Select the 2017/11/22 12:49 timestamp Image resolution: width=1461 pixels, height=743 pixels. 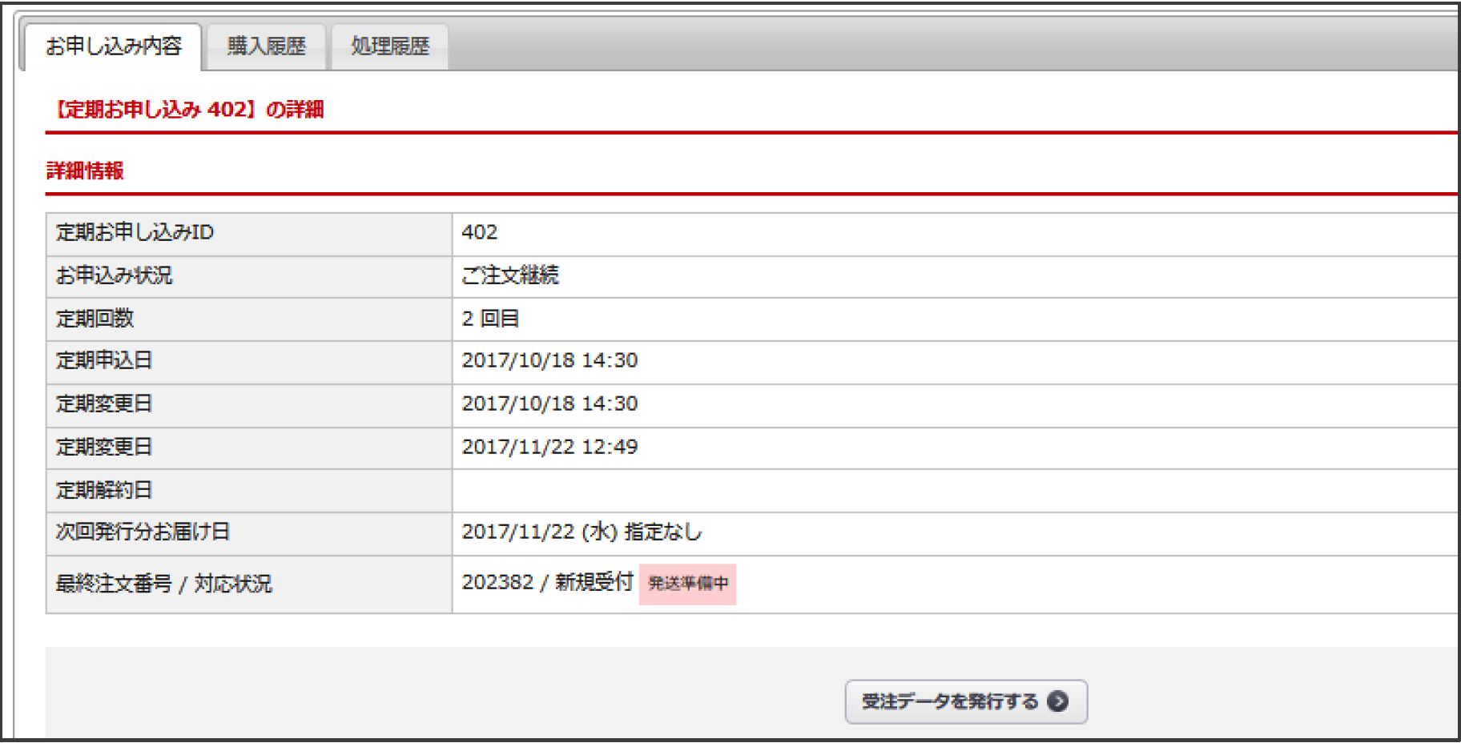click(x=549, y=447)
